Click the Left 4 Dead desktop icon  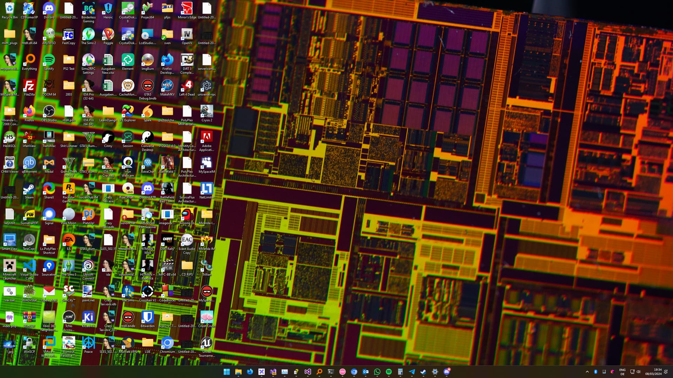(187, 88)
